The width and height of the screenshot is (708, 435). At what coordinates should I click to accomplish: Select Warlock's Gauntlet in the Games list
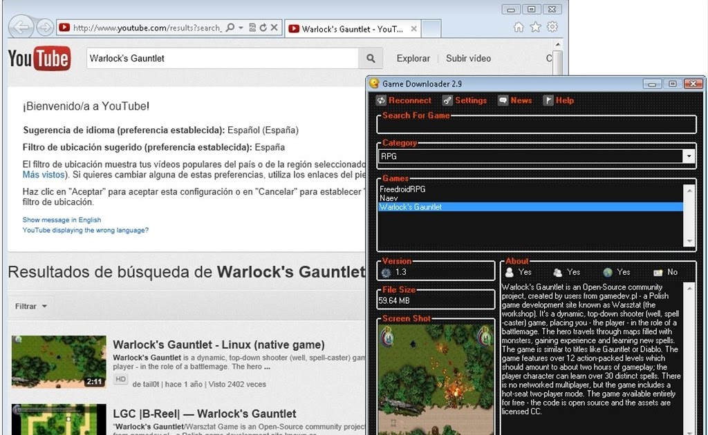tap(530, 207)
